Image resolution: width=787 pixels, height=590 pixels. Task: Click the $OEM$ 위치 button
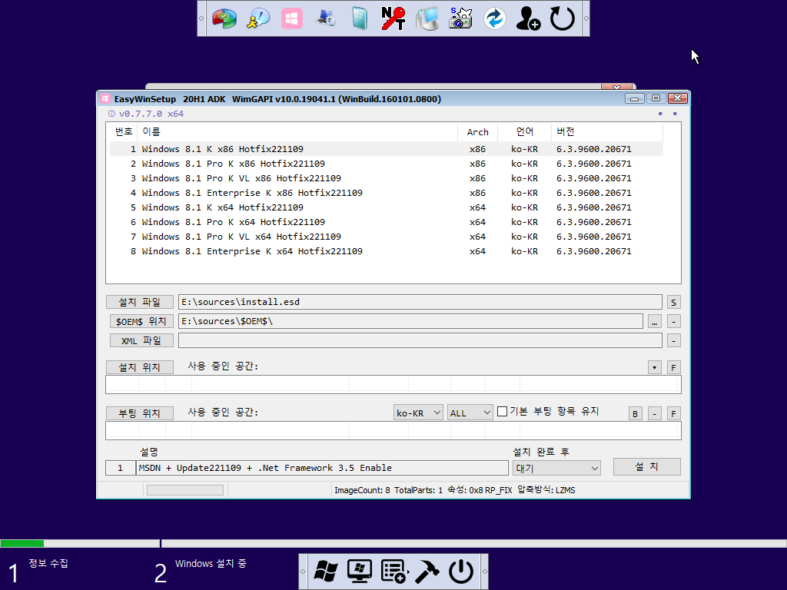coord(141,321)
